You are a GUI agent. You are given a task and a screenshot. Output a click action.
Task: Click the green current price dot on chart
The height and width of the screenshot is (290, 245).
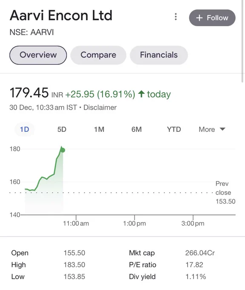tap(63, 150)
